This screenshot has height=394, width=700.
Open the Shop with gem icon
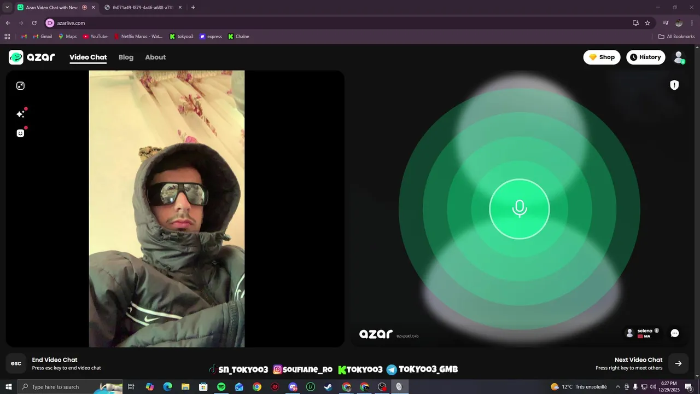(602, 57)
